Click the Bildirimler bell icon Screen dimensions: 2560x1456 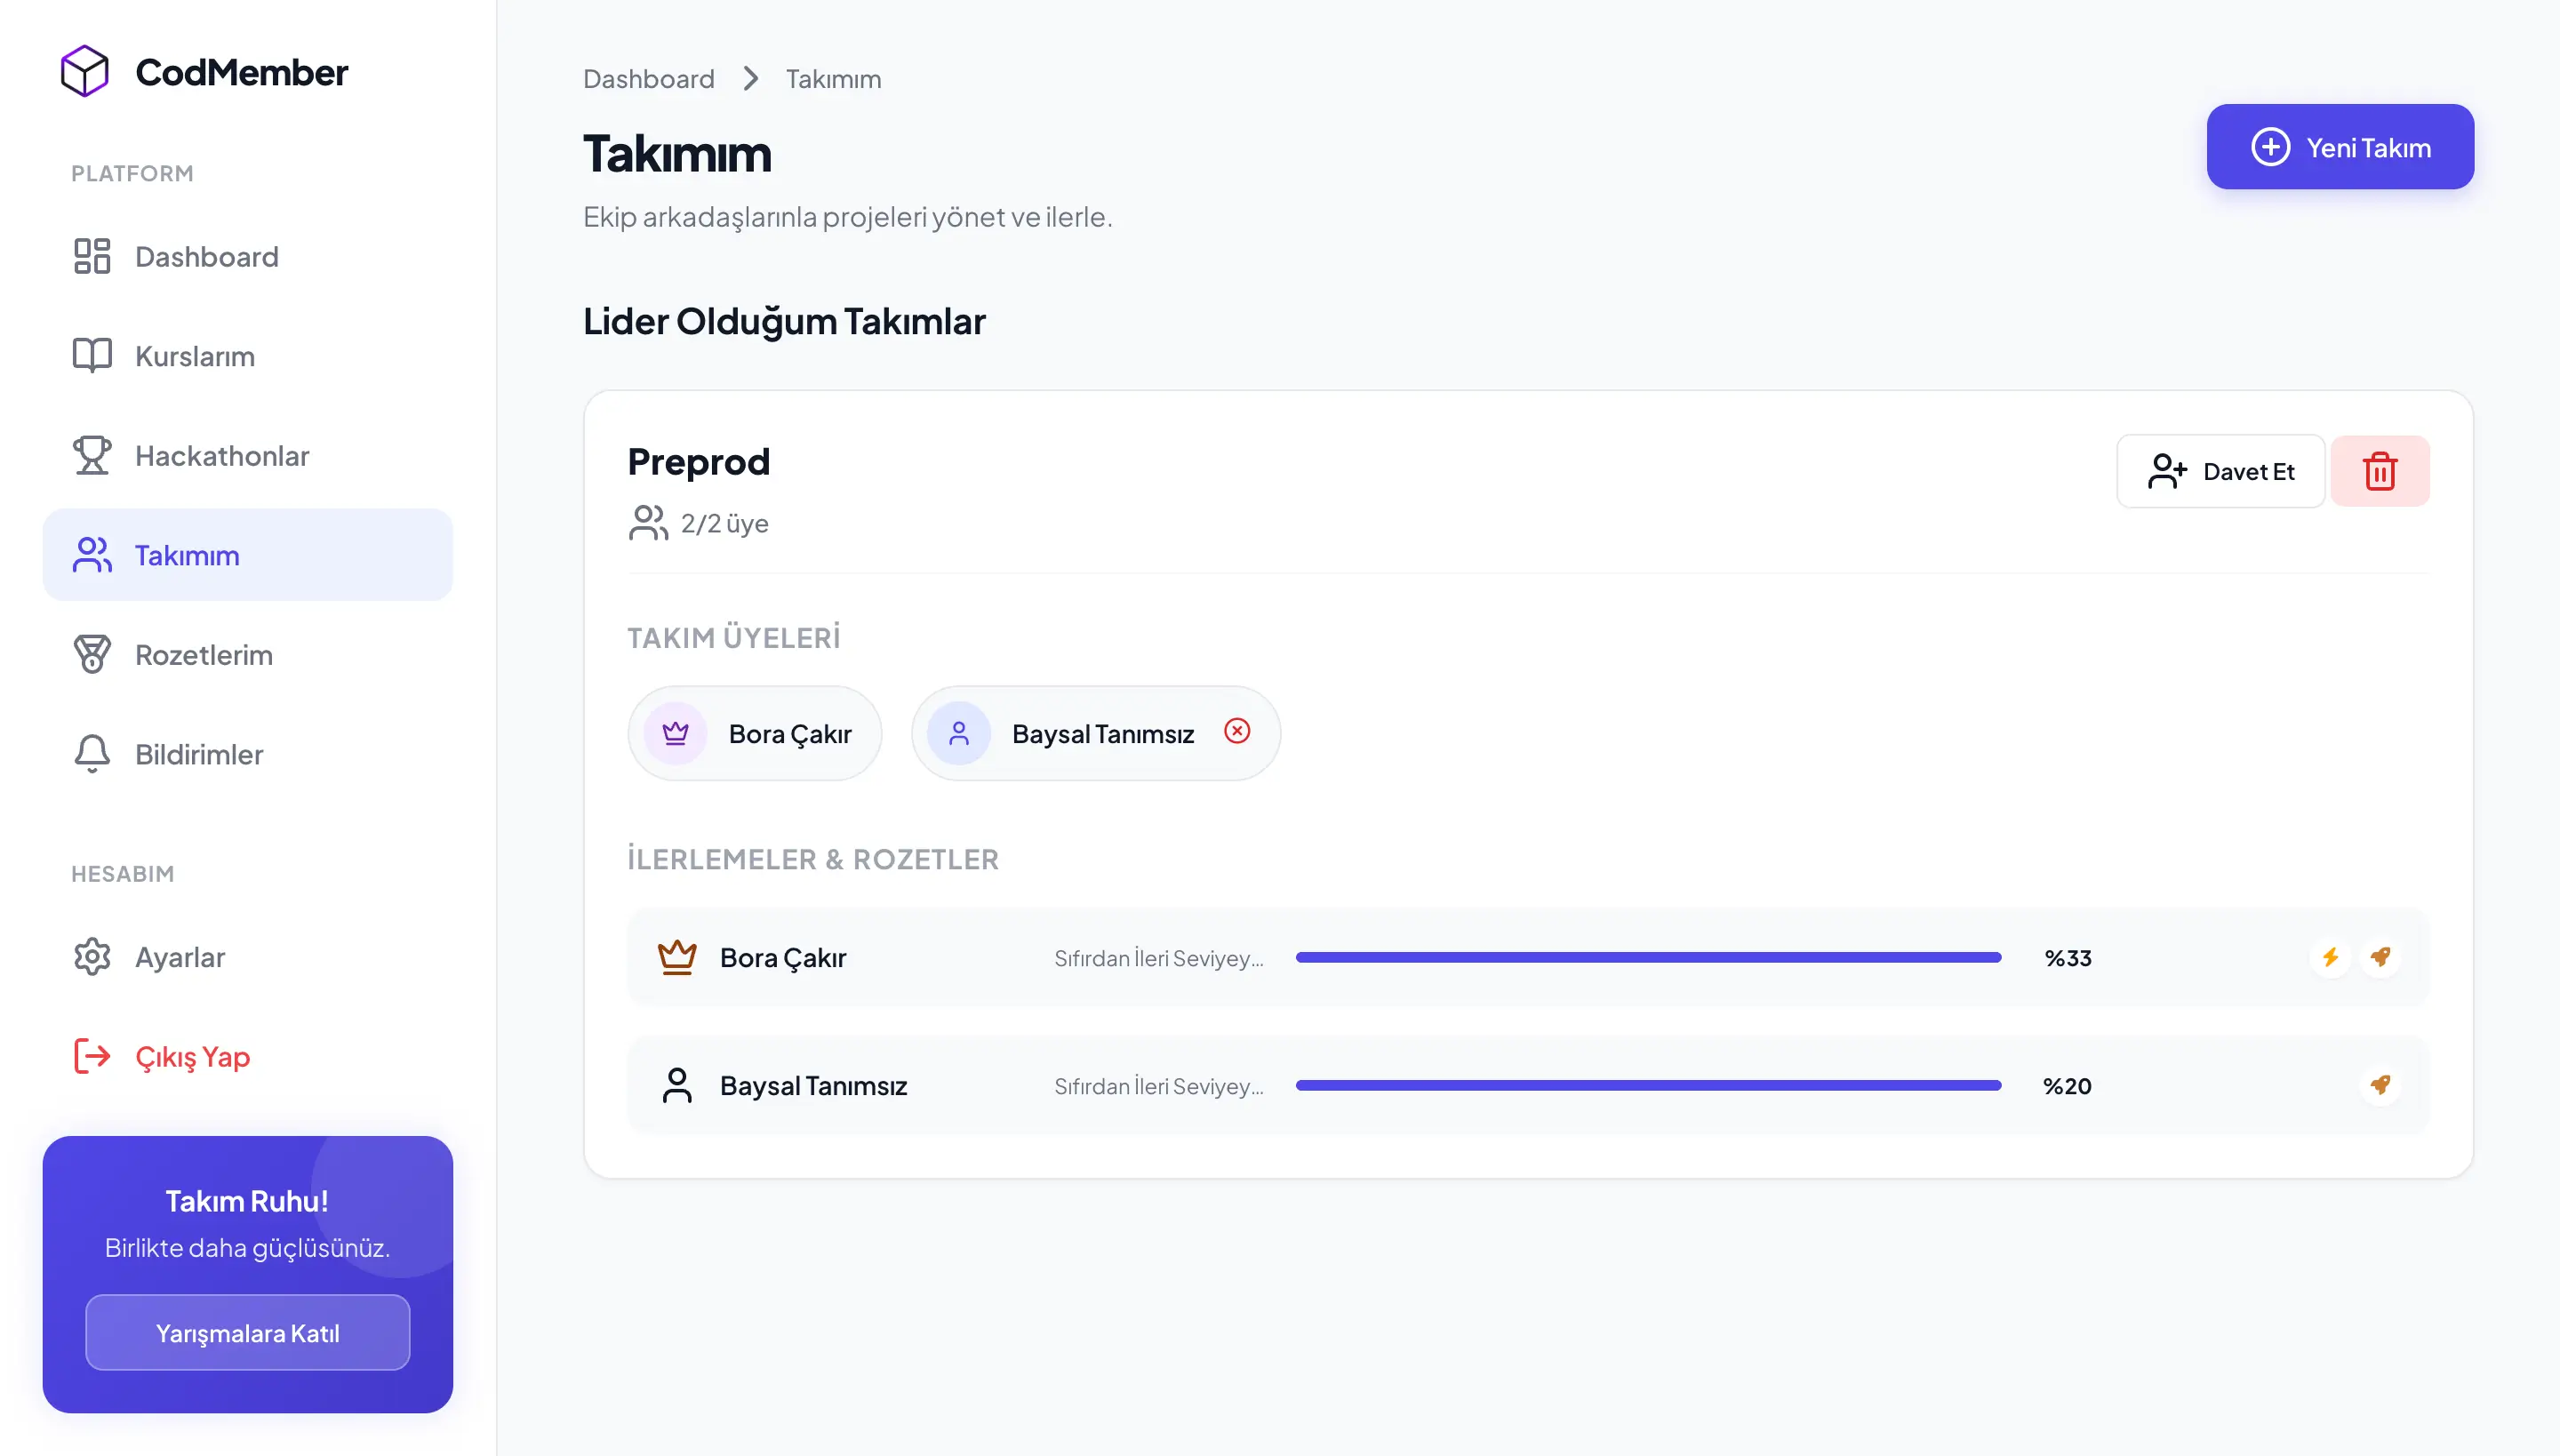[92, 754]
